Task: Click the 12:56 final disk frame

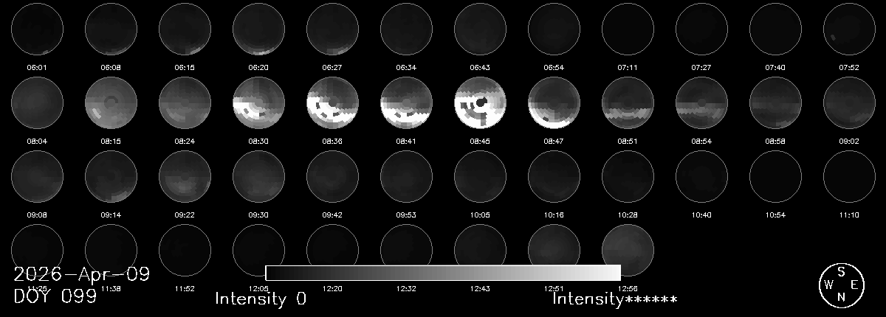Action: (628, 251)
